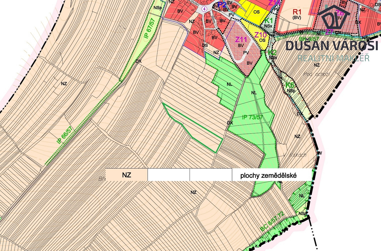Click the NSx label under K1
The image size is (381, 251).
point(268,26)
